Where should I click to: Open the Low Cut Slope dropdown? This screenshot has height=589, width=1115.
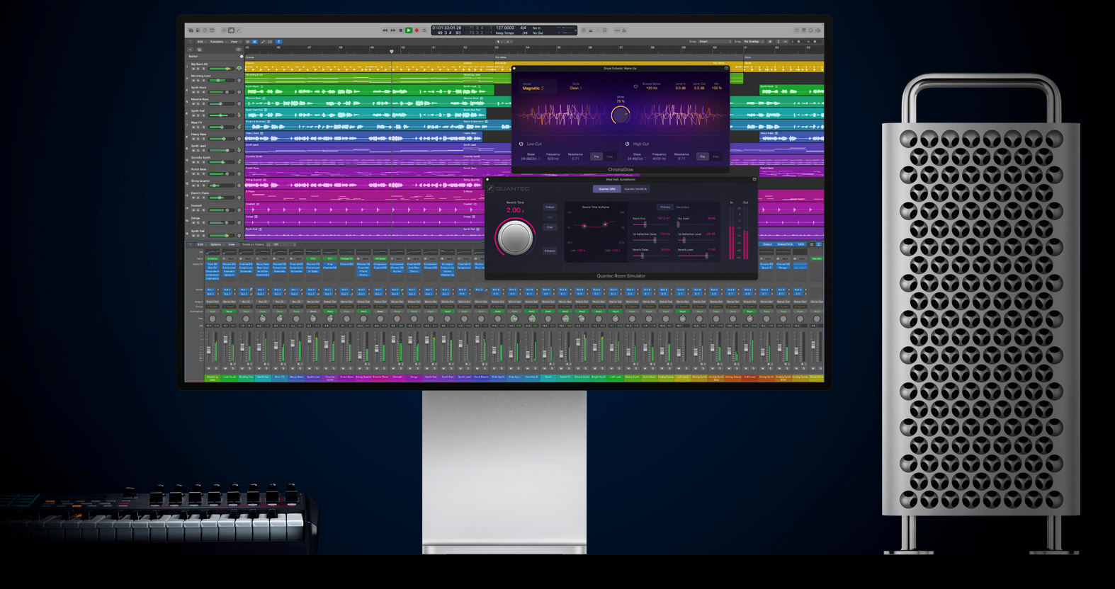click(531, 159)
